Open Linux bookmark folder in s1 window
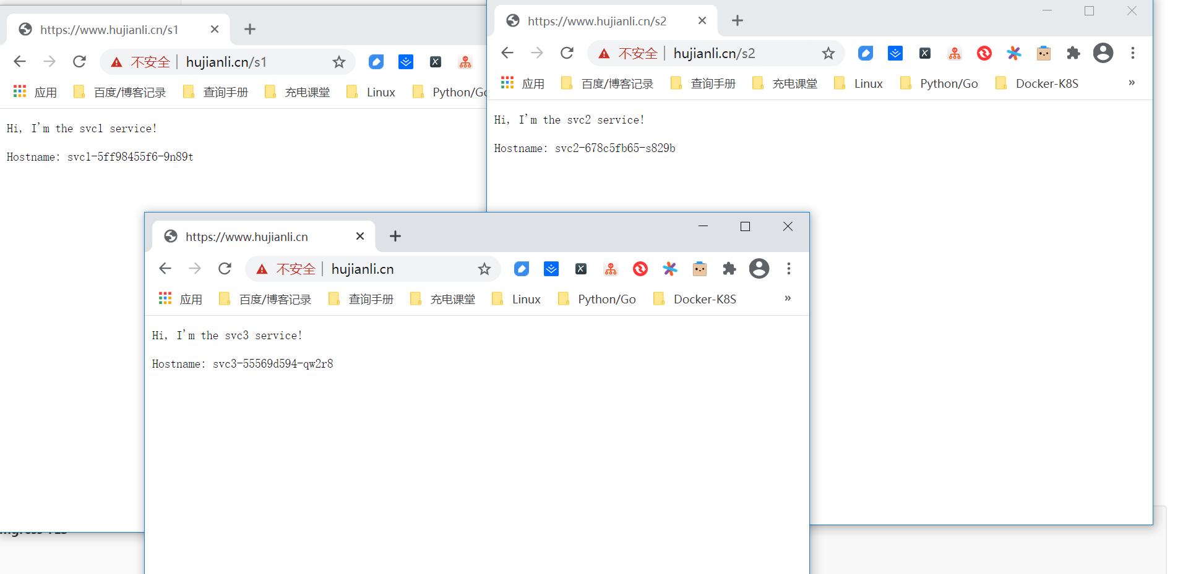Viewport: 1183px width, 574px height. pos(371,92)
